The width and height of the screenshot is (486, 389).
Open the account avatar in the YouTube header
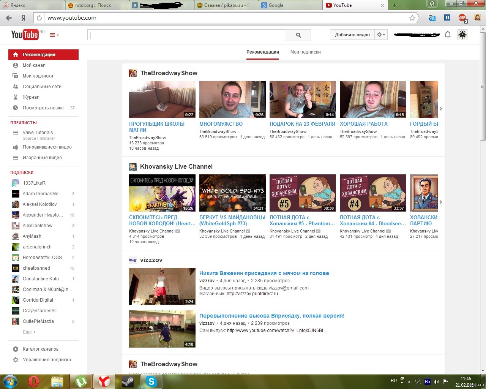(x=462, y=35)
